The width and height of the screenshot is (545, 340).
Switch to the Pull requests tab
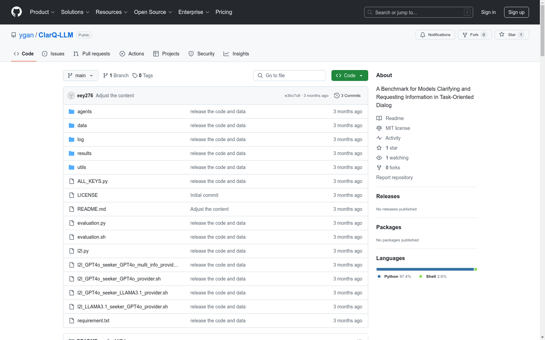(x=92, y=54)
